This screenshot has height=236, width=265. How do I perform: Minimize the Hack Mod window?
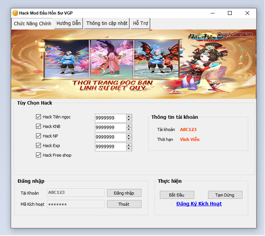[x=213, y=13]
